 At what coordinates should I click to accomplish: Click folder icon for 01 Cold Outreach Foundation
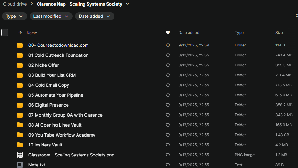coord(20,55)
